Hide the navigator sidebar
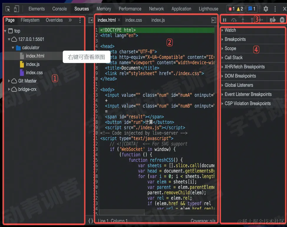This screenshot has height=227, width=287. click(x=90, y=20)
